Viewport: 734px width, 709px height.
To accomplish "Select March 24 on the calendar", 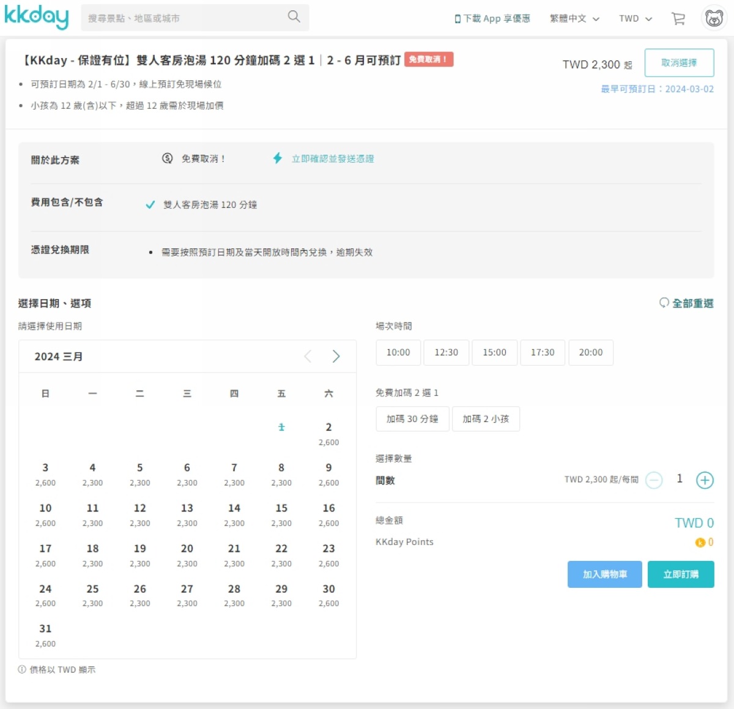I will (45, 595).
